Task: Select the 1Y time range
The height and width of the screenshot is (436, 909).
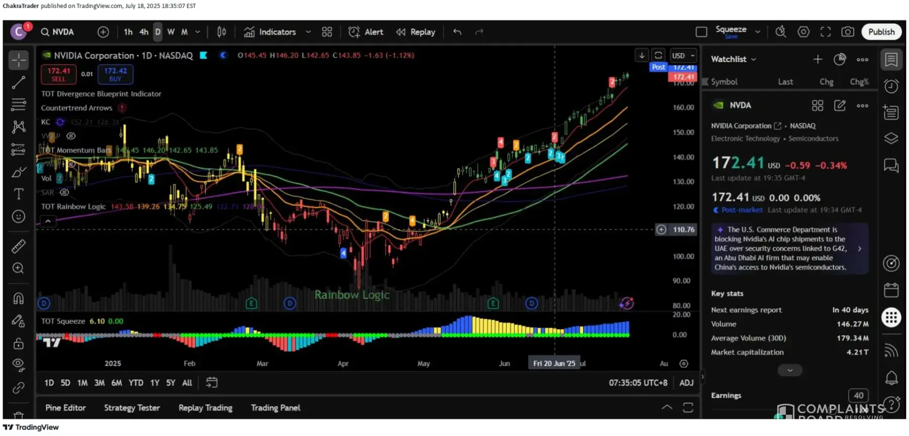Action: click(155, 383)
